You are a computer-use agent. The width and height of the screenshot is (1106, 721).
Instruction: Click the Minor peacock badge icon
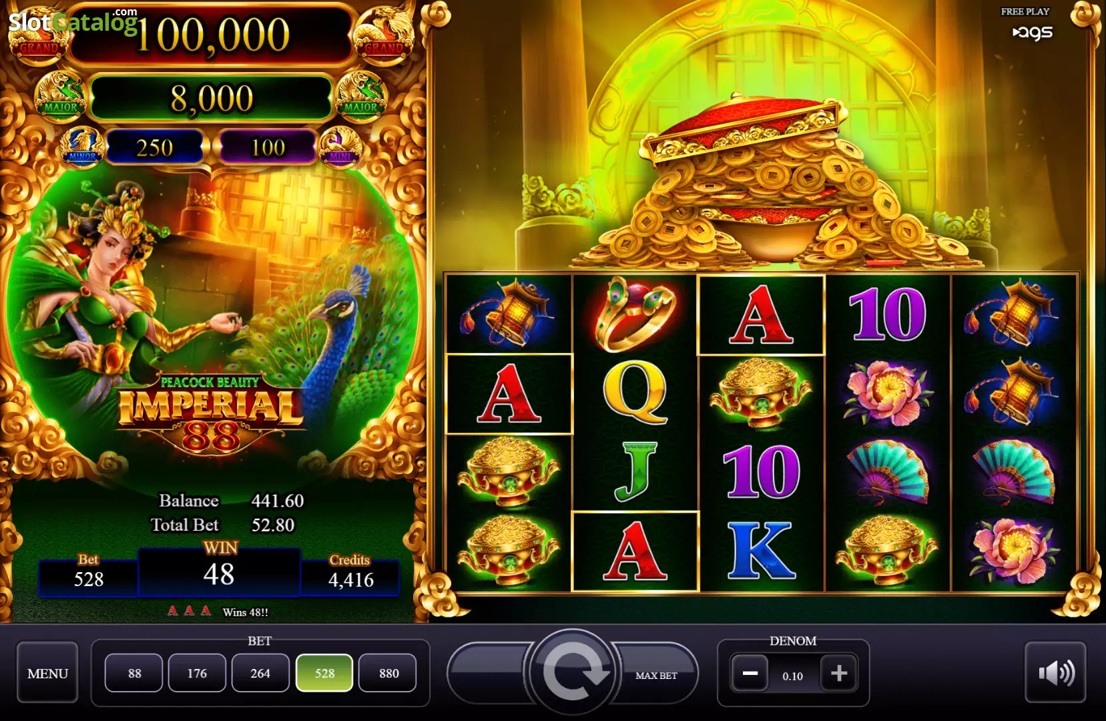point(83,146)
